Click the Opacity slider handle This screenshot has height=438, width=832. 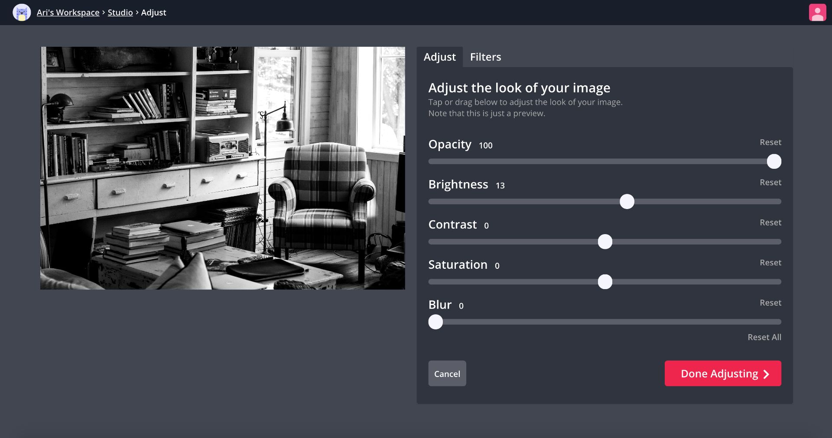point(774,161)
